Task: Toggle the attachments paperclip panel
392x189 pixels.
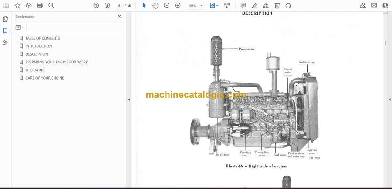Action: tap(5, 42)
